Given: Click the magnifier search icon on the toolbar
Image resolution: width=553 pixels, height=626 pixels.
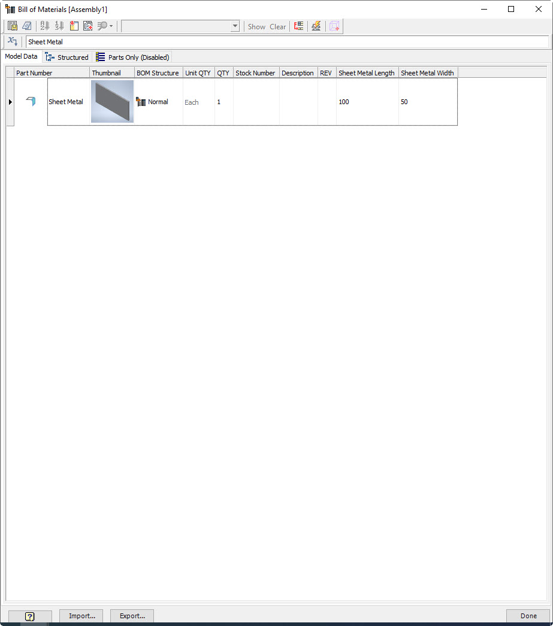Looking at the screenshot, I should tap(101, 26).
